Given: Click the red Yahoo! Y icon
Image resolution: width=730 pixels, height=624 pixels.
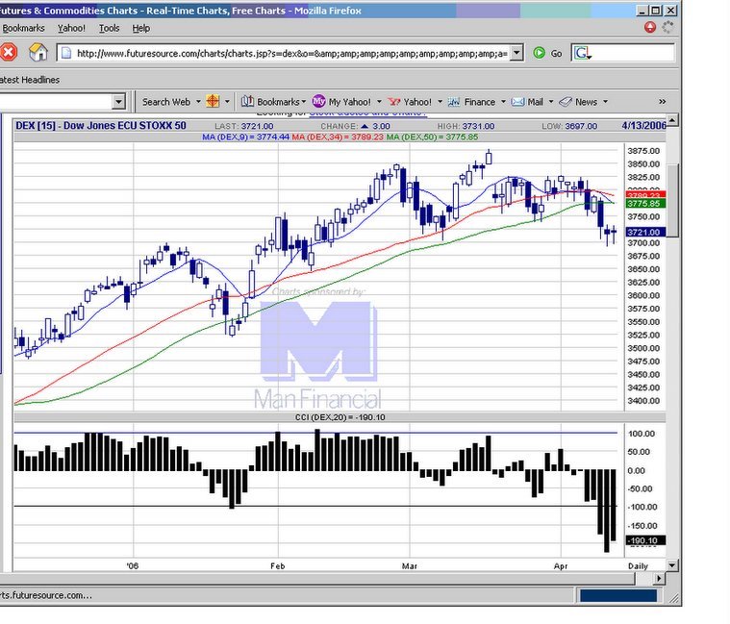Looking at the screenshot, I should coord(394,102).
